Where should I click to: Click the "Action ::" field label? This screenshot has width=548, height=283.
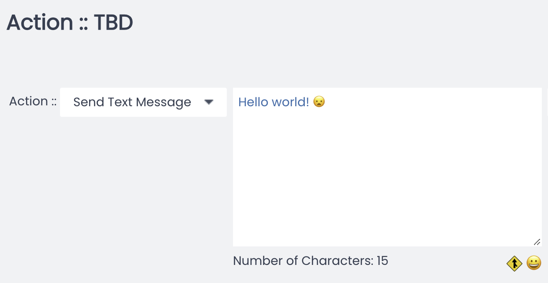[33, 101]
